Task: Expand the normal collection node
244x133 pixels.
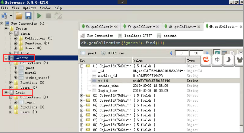Action: (15, 73)
